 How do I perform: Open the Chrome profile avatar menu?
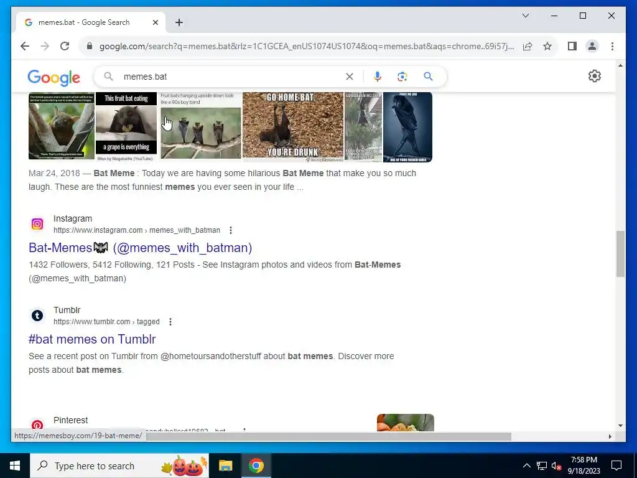[592, 46]
